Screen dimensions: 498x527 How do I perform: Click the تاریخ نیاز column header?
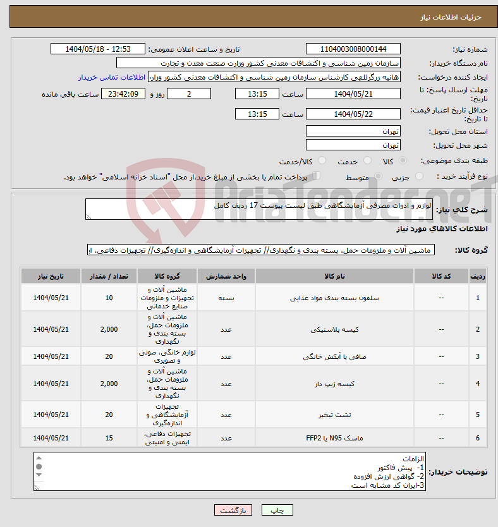[51, 276]
